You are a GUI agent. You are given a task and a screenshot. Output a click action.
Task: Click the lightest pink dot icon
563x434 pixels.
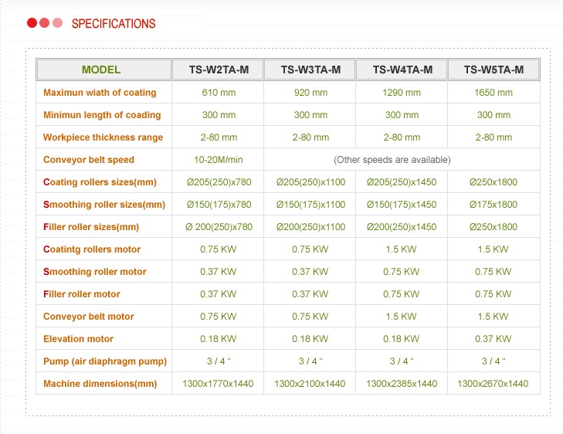point(57,23)
